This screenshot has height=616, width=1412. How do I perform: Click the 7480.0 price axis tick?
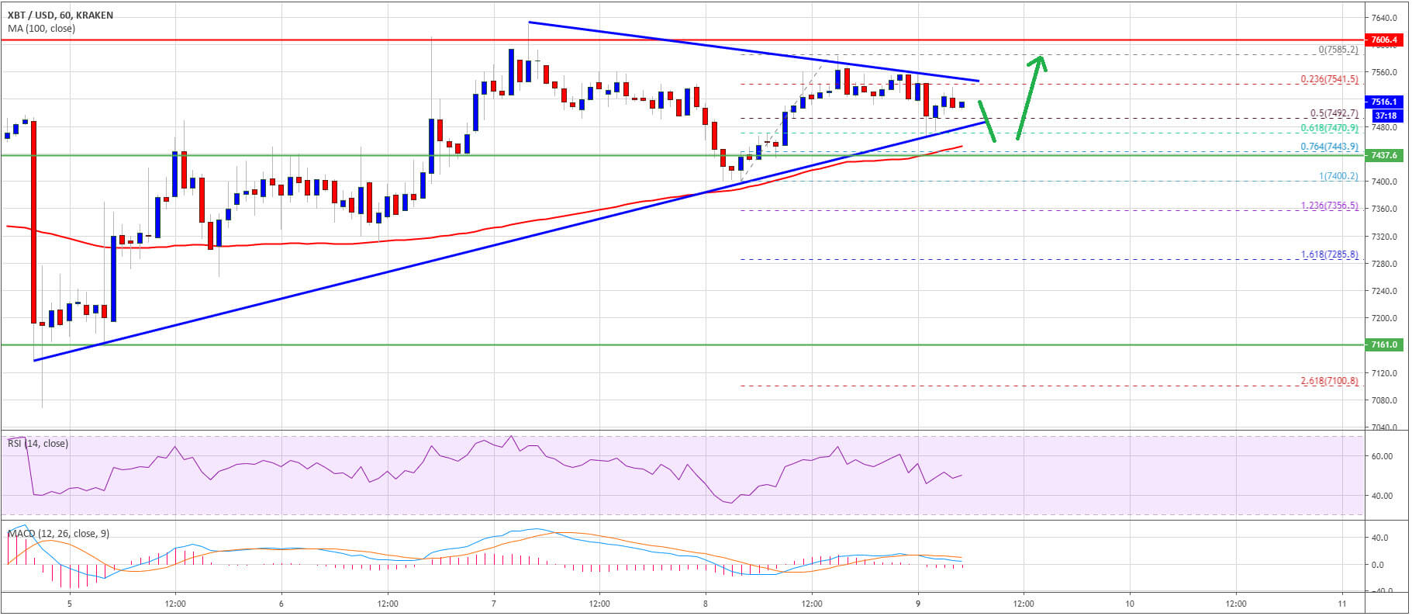(x=1384, y=127)
